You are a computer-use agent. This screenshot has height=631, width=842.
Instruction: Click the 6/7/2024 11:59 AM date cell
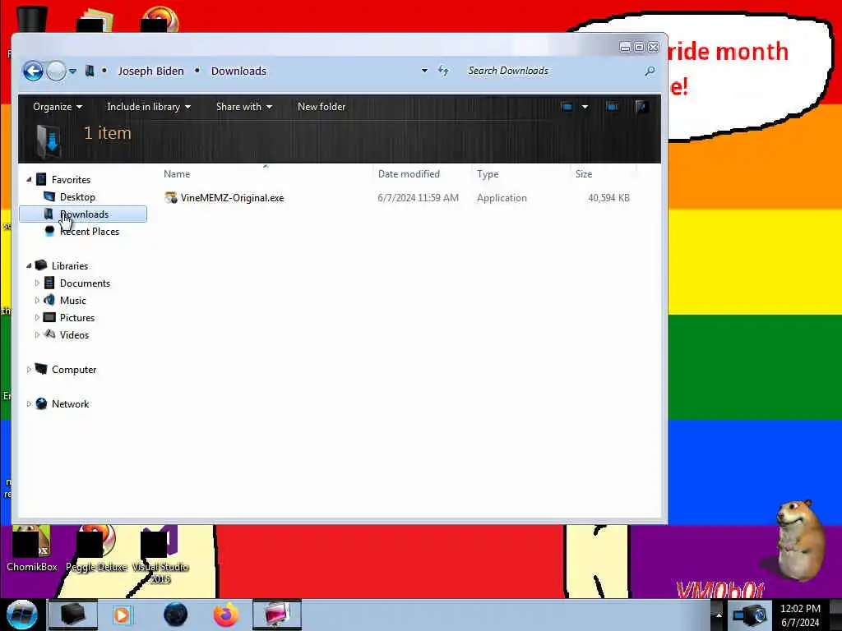point(418,198)
